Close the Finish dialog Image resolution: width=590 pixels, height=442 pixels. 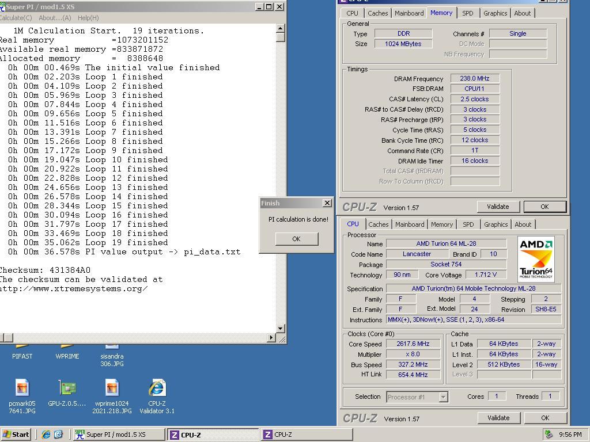pos(327,203)
